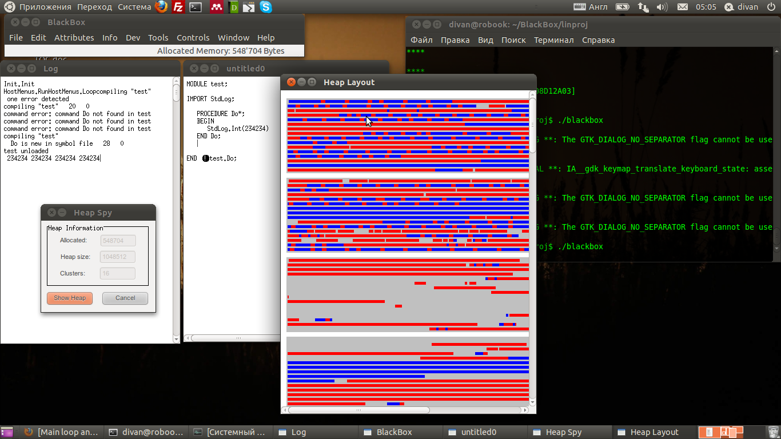This screenshot has height=439, width=781.
Task: Click the power session icon
Action: tap(772, 7)
